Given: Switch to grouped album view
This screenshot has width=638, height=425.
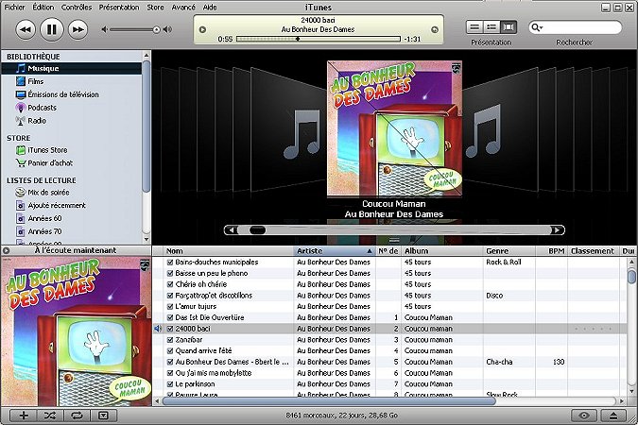Looking at the screenshot, I should point(491,27).
